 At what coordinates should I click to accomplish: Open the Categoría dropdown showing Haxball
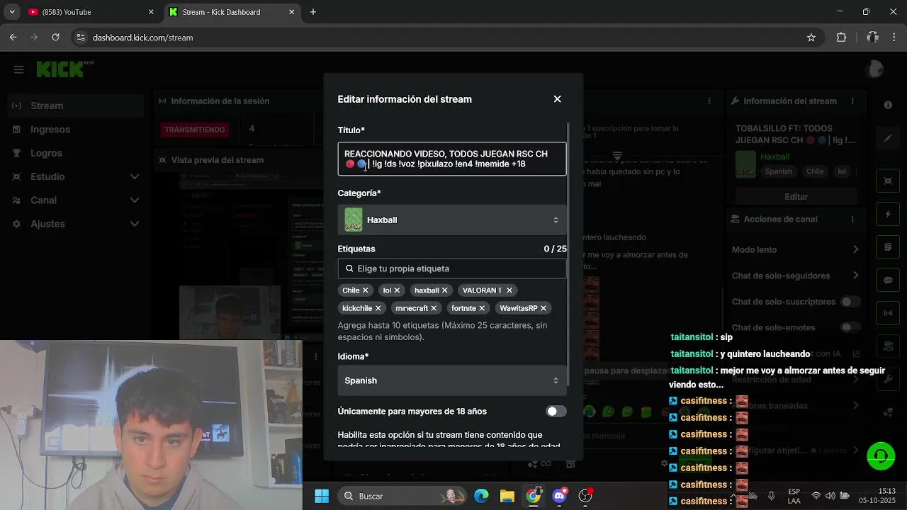point(452,220)
